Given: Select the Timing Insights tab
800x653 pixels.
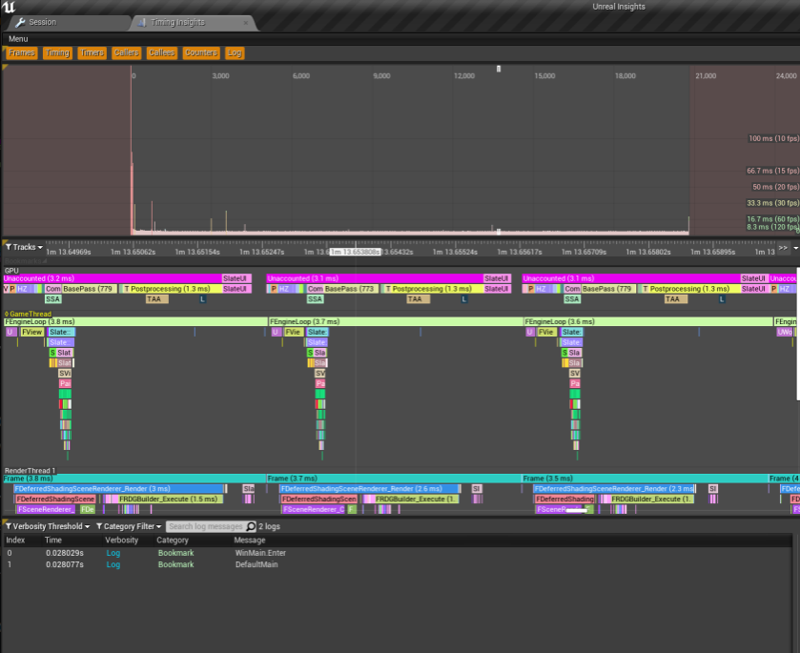Looking at the screenshot, I should 177,23.
